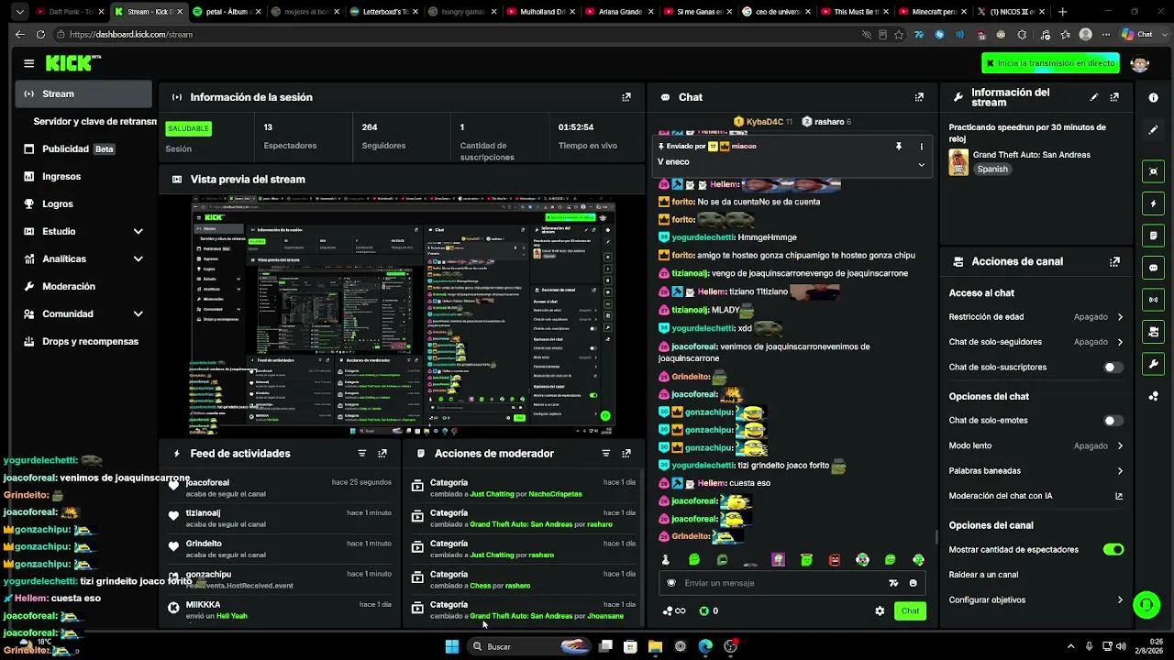This screenshot has width=1174, height=660.
Task: Select Stream in the sidebar
Action: click(x=83, y=93)
